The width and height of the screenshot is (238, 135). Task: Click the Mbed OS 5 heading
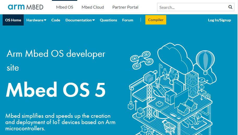point(56,90)
